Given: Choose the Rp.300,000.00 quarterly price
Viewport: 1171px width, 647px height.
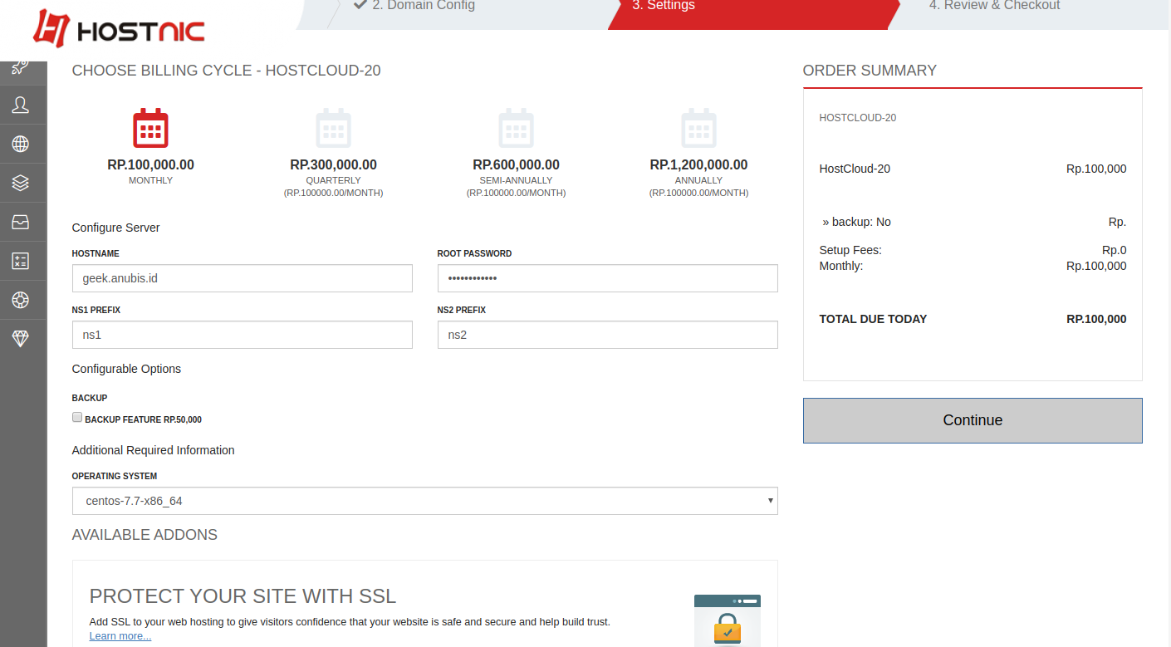Looking at the screenshot, I should pyautogui.click(x=334, y=165).
